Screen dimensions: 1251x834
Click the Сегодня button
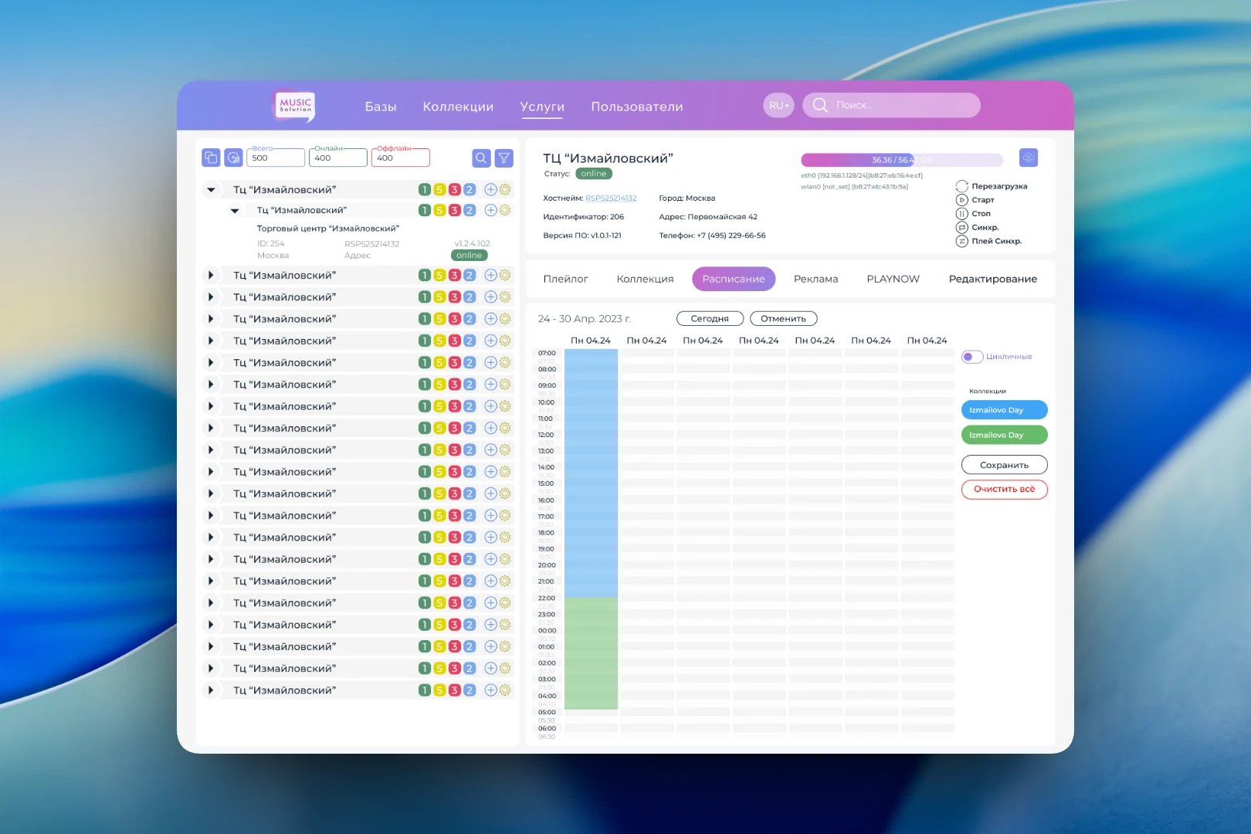coord(710,318)
